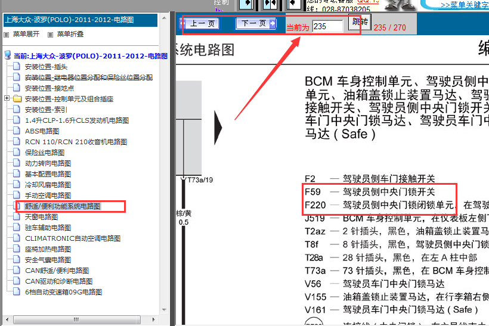Open 安装位置-继电器位置分配和保险丝位置分配 in the tree
This screenshot has width=489, height=326.
click(89, 77)
